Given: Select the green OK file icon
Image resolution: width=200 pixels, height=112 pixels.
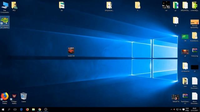Looking at the screenshot, I should [185, 38].
